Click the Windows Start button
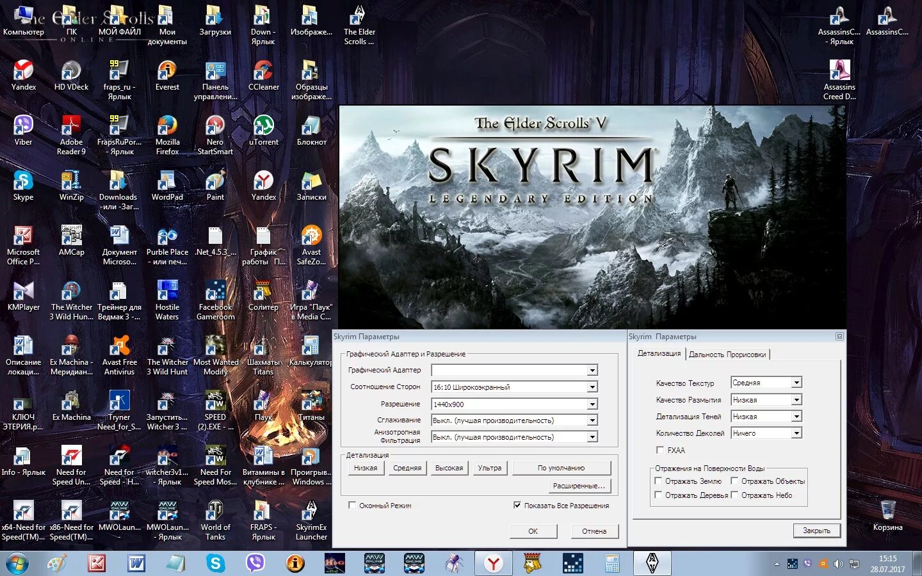Screen dimensions: 922x576 pyautogui.click(x=17, y=564)
